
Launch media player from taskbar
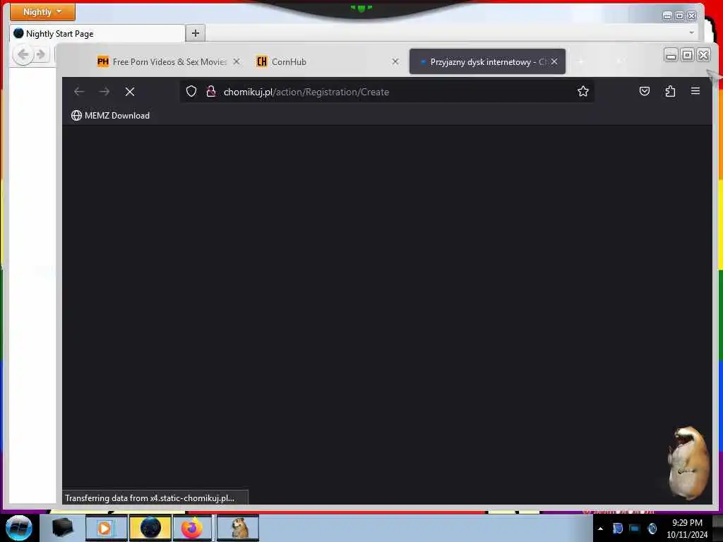[106, 528]
